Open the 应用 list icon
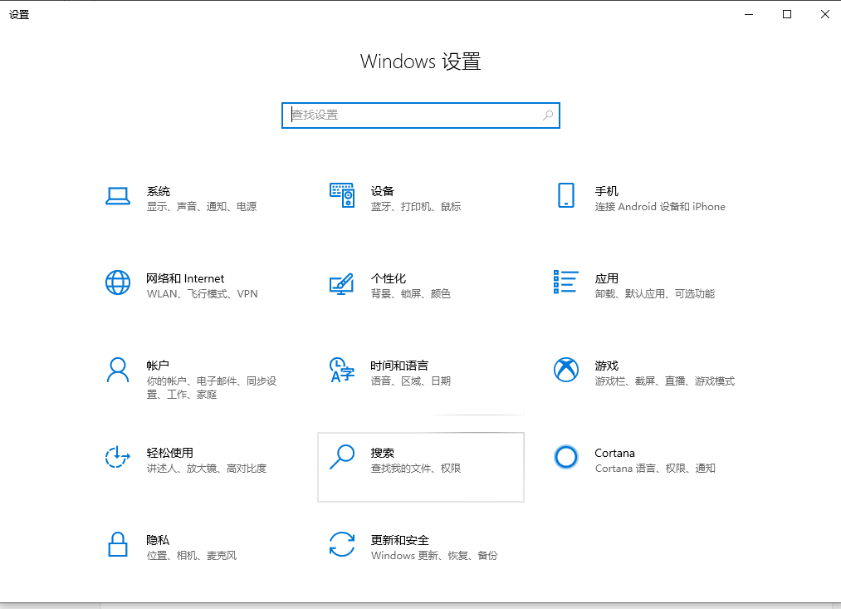This screenshot has width=841, height=609. [565, 282]
